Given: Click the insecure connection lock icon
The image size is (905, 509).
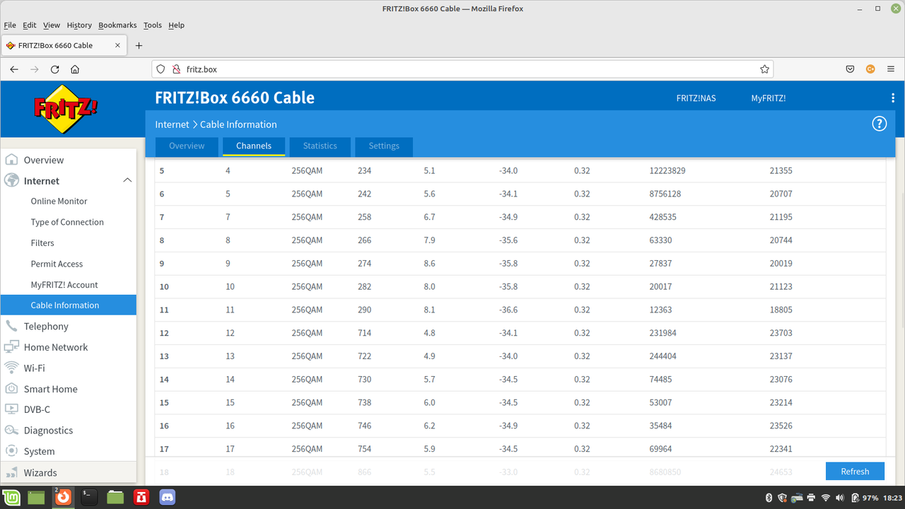Looking at the screenshot, I should pos(176,69).
